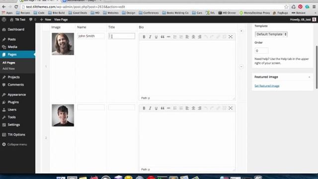Align text left in John Smith's bio editor
318x179 pixels.
tap(187, 37)
